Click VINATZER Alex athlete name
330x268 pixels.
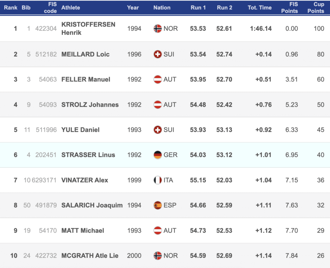tap(84, 180)
